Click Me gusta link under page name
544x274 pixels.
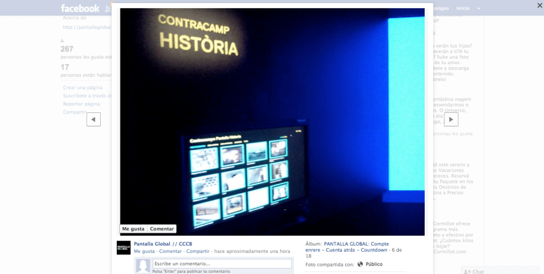144,251
